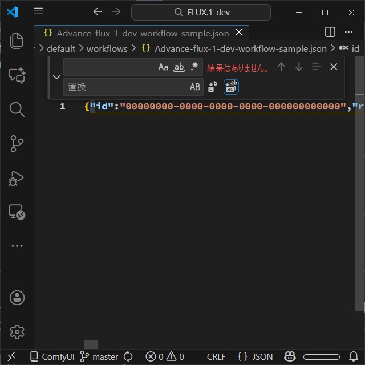The width and height of the screenshot is (365, 365).
Task: Toggle Match Case in find box
Action: point(163,67)
